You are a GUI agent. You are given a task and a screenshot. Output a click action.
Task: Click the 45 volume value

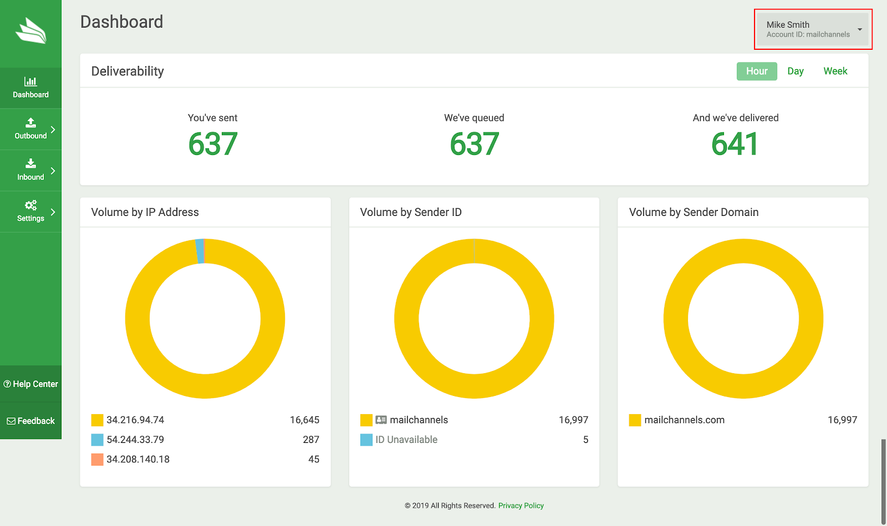(314, 459)
